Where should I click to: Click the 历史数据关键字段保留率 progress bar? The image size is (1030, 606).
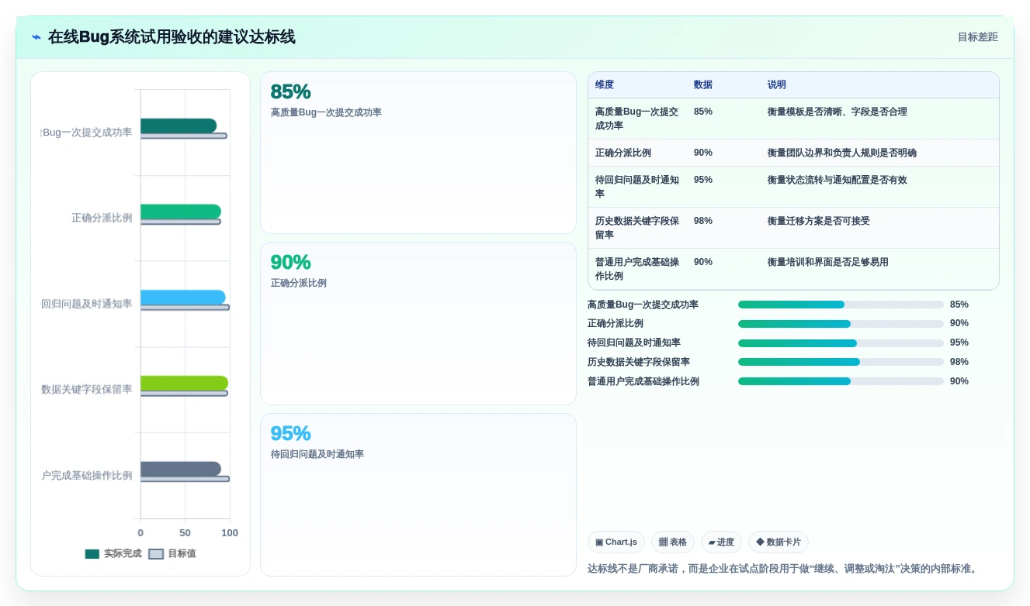tap(841, 362)
